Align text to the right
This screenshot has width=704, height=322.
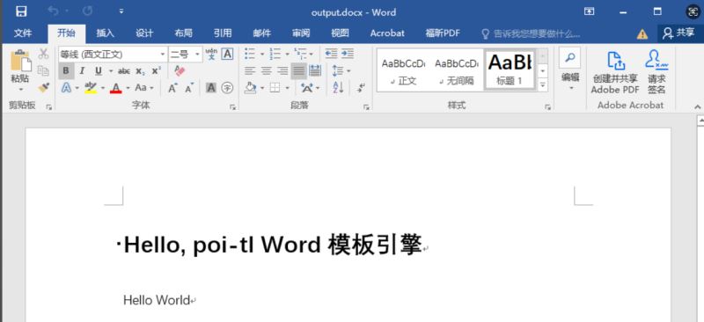coord(282,70)
